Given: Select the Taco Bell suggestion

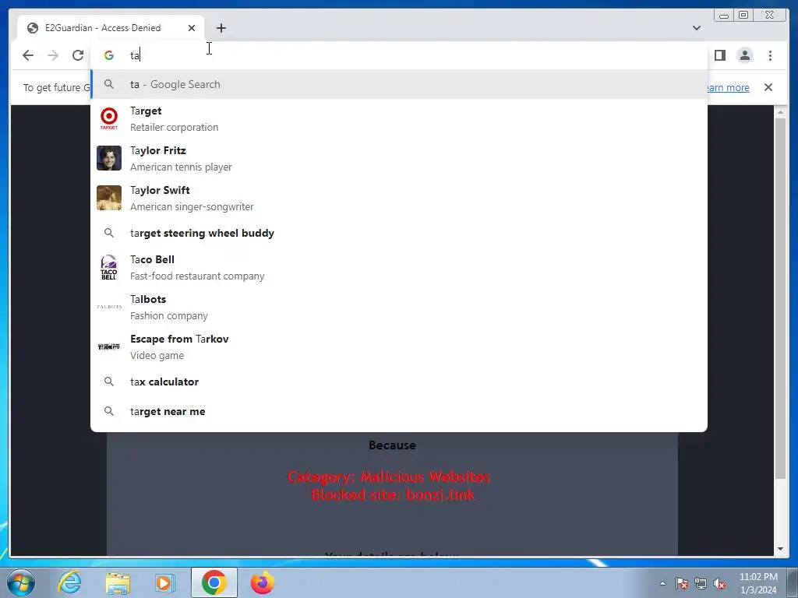Looking at the screenshot, I should point(399,268).
